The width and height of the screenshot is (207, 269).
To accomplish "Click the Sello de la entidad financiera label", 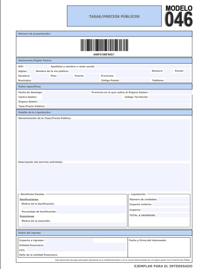I will pyautogui.click(x=38, y=255).
